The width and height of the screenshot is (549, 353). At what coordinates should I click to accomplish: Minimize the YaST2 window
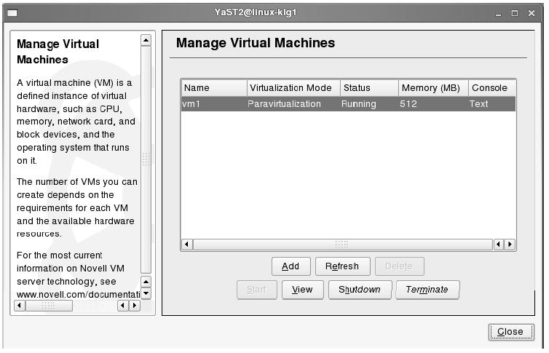(x=499, y=13)
